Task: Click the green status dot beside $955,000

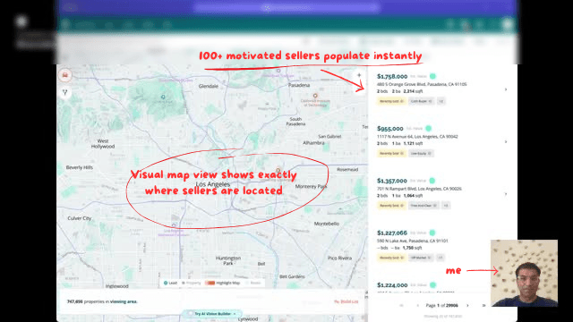Action: (x=429, y=129)
